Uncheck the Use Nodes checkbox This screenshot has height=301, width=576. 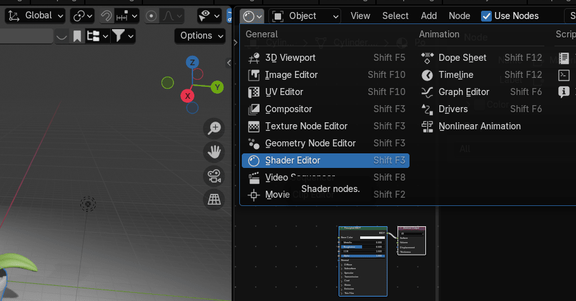pos(486,16)
